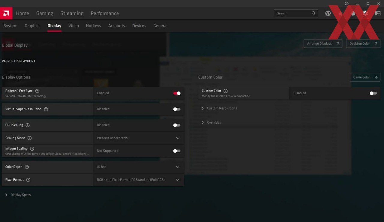This screenshot has height=222, width=384.
Task: Click the Desktop Color button
Action: 363,43
